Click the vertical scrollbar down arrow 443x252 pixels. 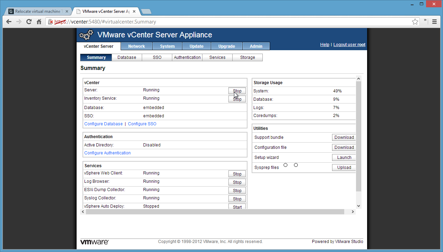tap(359, 206)
